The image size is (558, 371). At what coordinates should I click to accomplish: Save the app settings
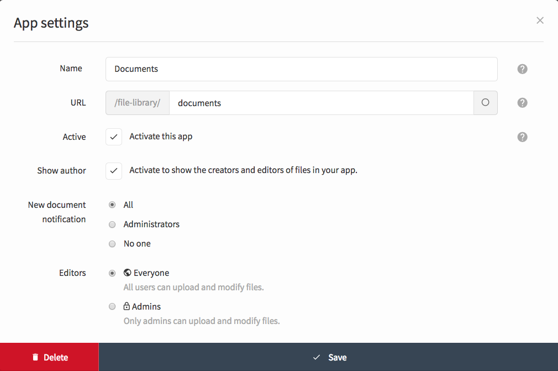[329, 357]
